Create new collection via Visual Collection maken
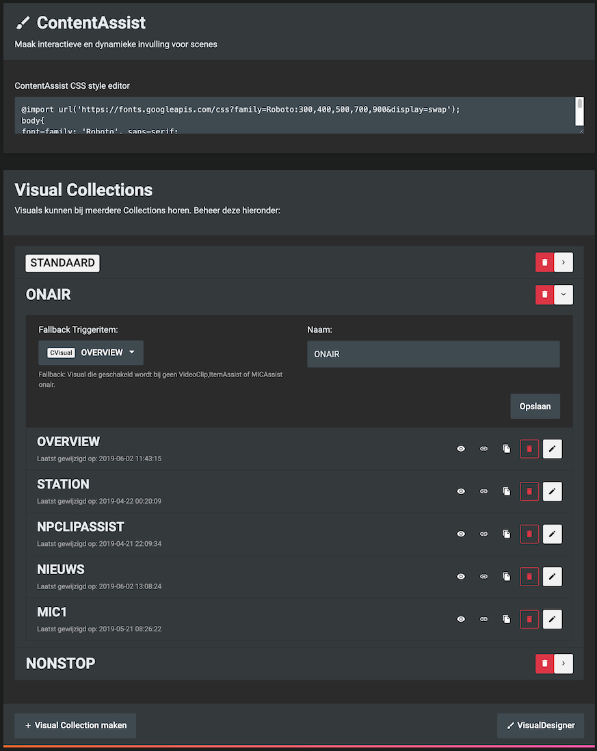This screenshot has width=597, height=751. (75, 726)
